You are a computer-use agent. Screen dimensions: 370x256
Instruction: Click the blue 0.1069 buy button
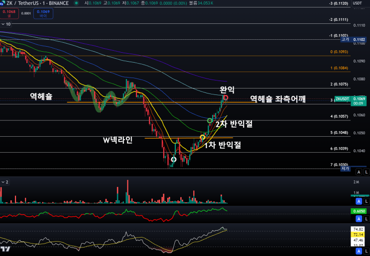pos(43,13)
